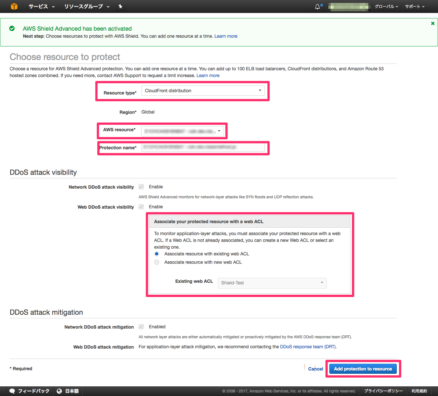
Task: Toggle Network DDoS attack visibility Enable checkbox
Action: click(x=141, y=186)
